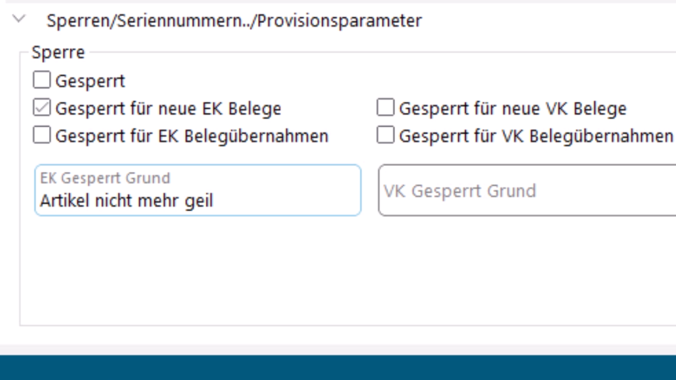Click the 'VK Gesperrt Grund' placeholder text

point(459,191)
